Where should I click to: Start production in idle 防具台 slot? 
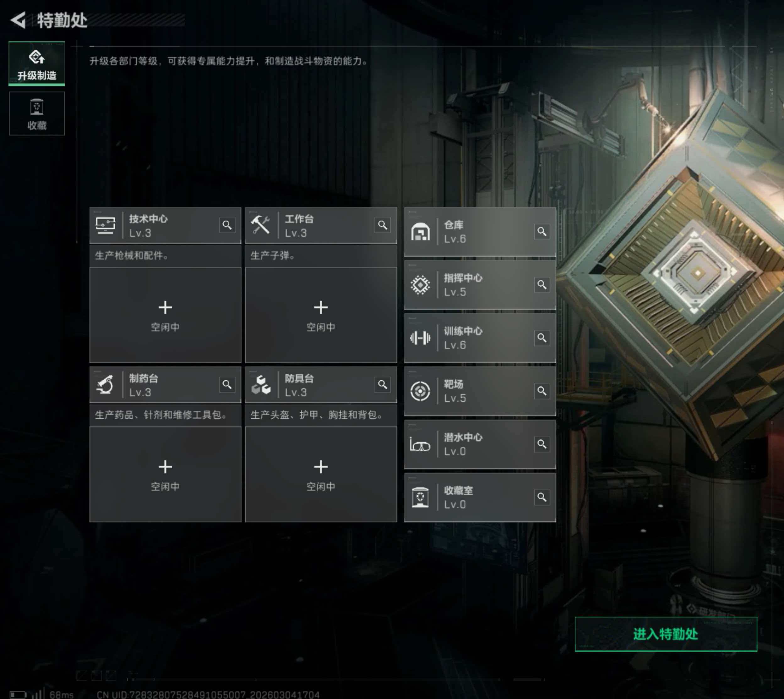[x=321, y=474]
